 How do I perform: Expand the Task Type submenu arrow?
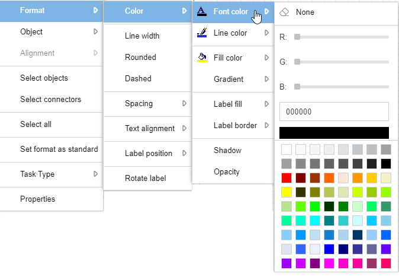[95, 174]
